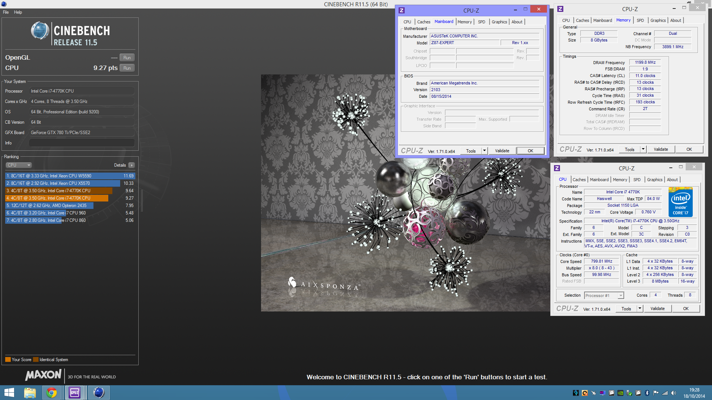Switch to Caches tab in Mainboard CPU-Z window
The width and height of the screenshot is (712, 400).
pos(423,22)
